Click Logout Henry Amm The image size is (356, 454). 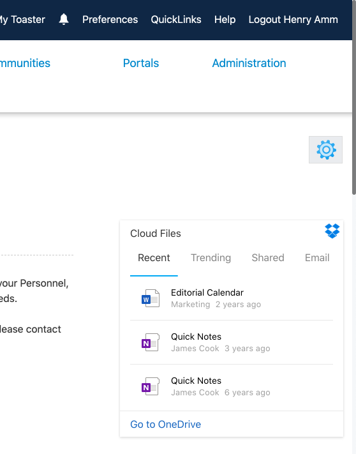(293, 19)
